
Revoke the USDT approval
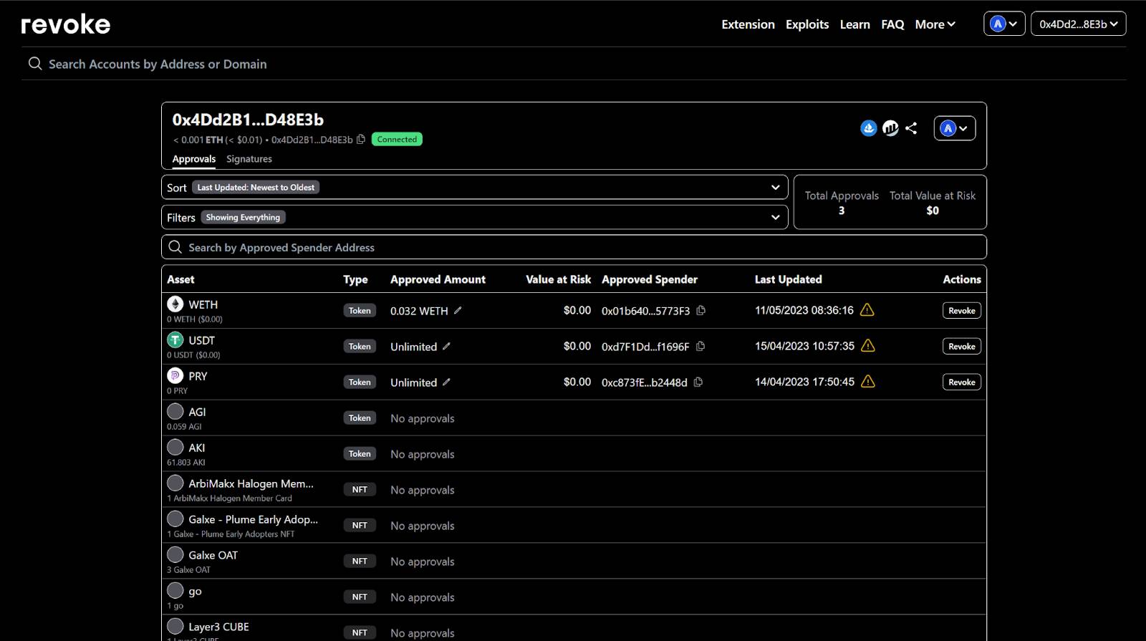[x=961, y=346]
